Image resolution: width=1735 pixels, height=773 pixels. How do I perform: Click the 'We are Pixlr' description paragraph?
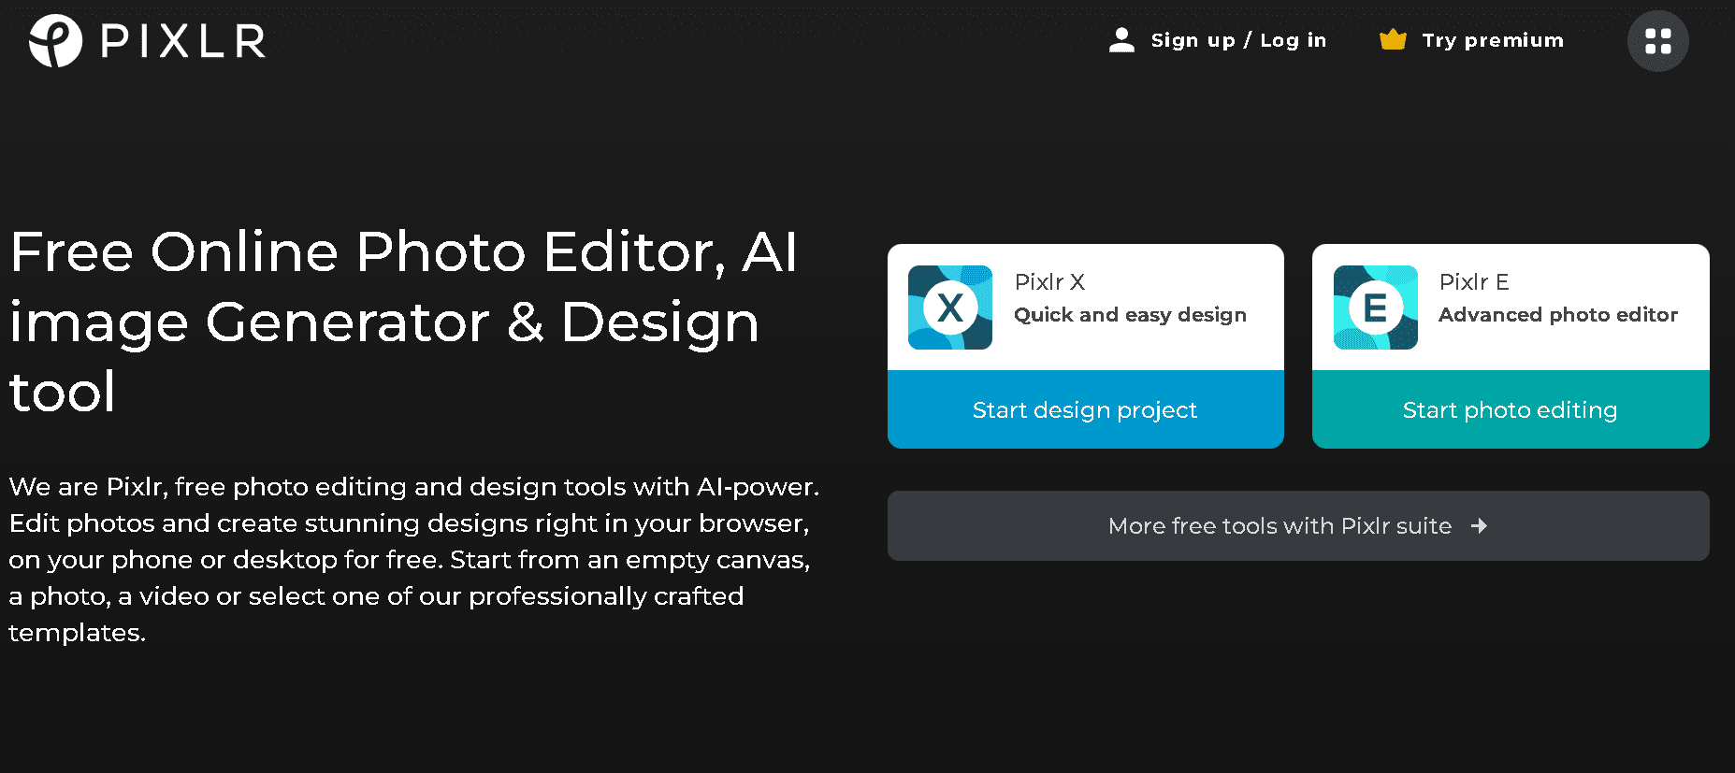(414, 560)
